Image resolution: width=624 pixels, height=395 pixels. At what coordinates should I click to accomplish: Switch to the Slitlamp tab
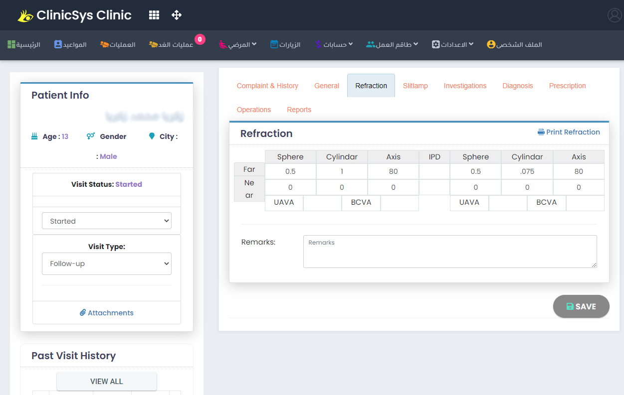coord(415,86)
